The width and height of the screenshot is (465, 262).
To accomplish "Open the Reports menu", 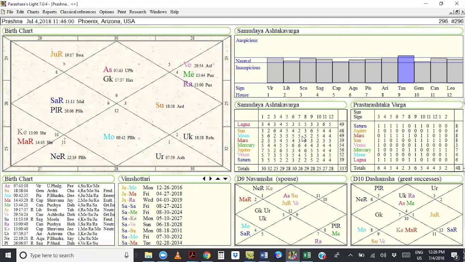I will coord(49,12).
